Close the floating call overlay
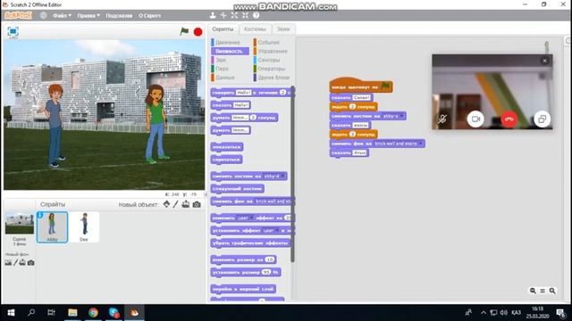572x321 pixels. [545, 61]
